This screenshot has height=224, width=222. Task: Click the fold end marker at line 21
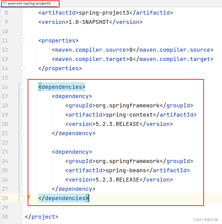[22, 133]
